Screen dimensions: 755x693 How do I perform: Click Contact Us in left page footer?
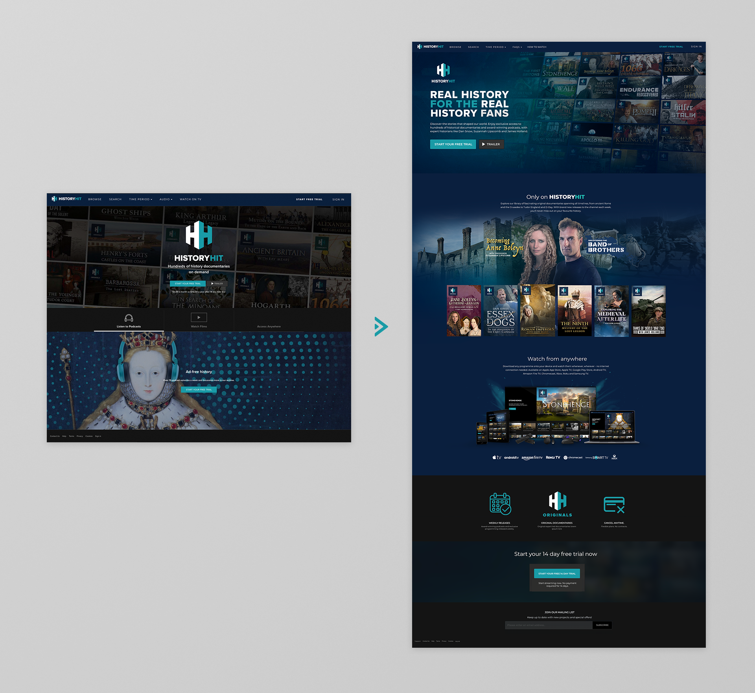click(55, 436)
